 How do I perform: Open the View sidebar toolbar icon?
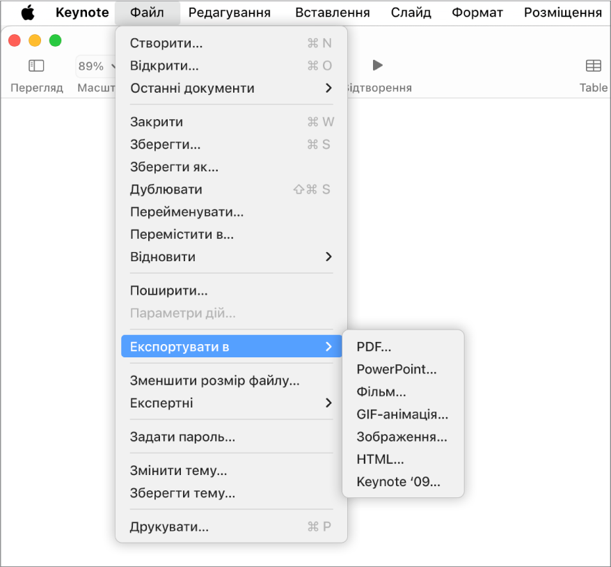(36, 66)
